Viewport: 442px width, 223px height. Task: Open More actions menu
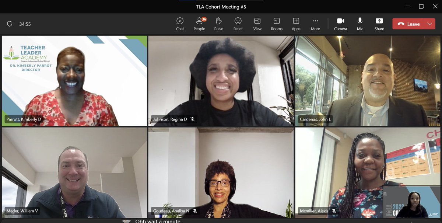tap(315, 24)
